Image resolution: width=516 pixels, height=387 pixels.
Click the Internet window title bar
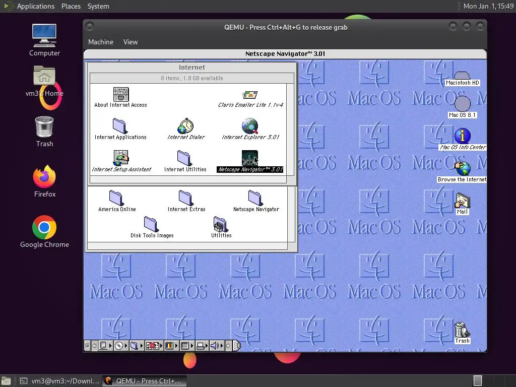pyautogui.click(x=192, y=67)
